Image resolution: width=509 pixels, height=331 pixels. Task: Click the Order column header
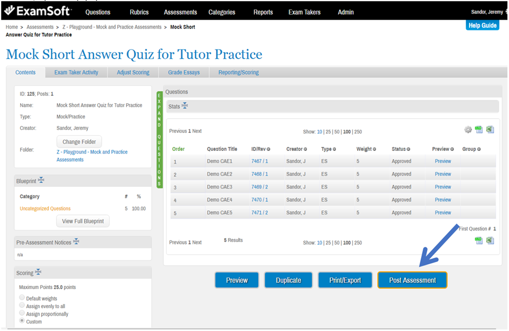coord(178,149)
